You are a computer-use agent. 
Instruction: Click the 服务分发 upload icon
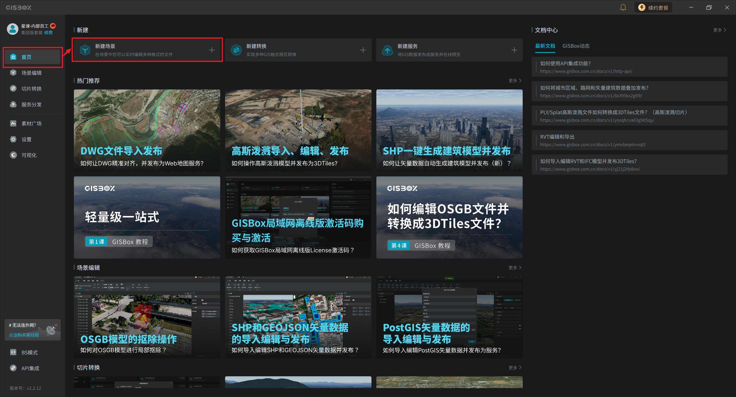point(13,104)
